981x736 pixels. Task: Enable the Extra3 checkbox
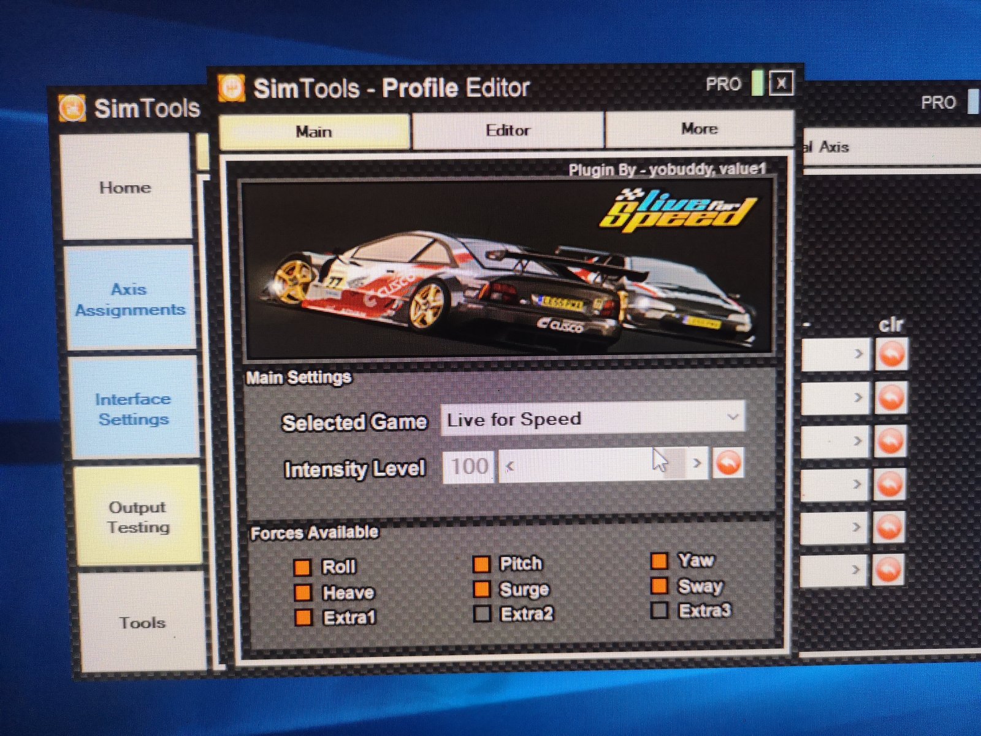click(660, 610)
